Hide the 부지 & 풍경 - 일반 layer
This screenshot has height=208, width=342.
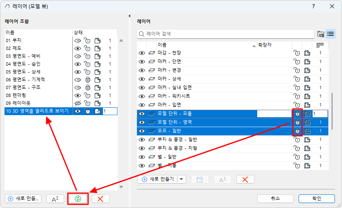(142, 139)
